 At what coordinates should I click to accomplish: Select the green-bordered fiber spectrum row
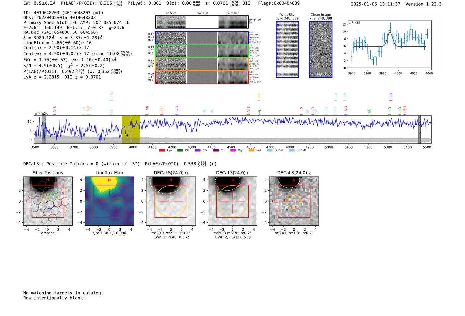[x=202, y=51]
